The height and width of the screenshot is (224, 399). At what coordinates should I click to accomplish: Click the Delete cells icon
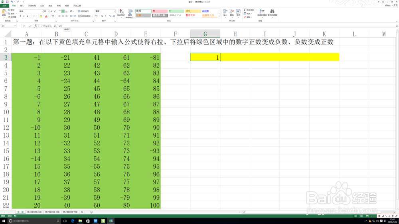click(x=232, y=12)
